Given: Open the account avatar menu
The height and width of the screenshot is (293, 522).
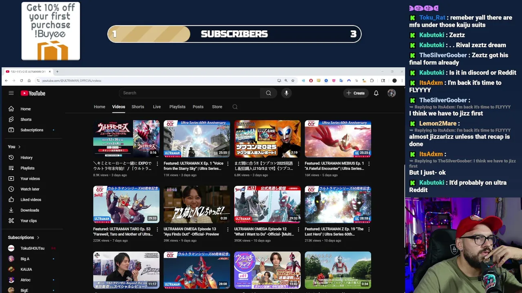Looking at the screenshot, I should click(391, 93).
